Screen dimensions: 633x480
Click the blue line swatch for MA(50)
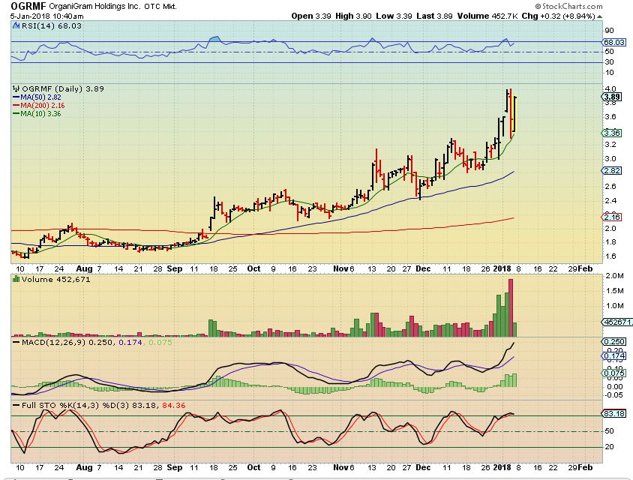[16, 97]
